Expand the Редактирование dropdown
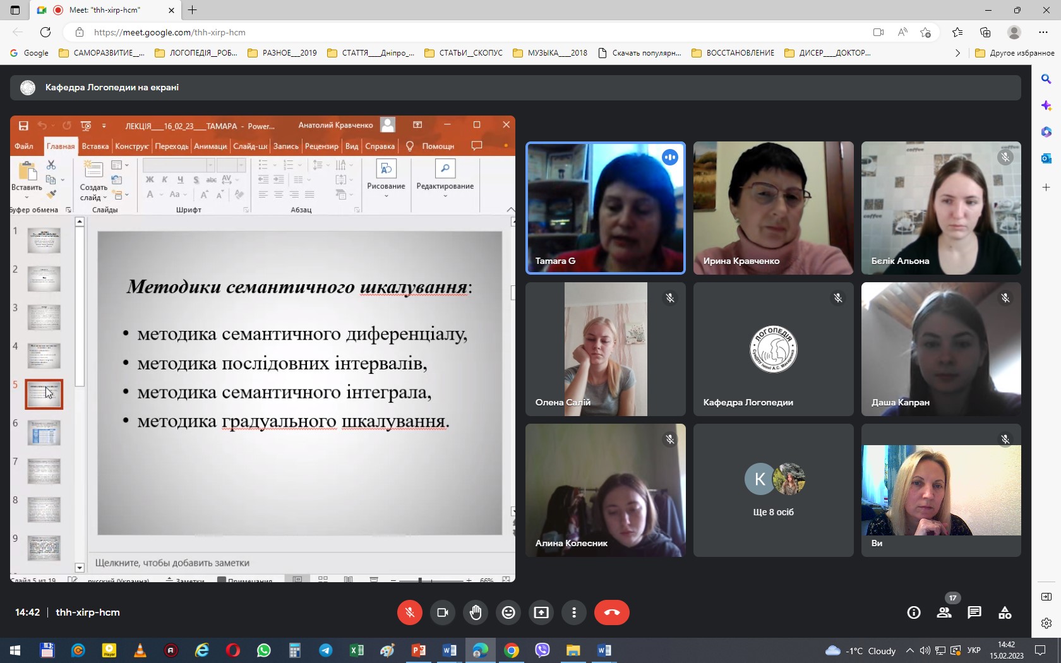Screen dimensions: 1061x663 tap(445, 179)
